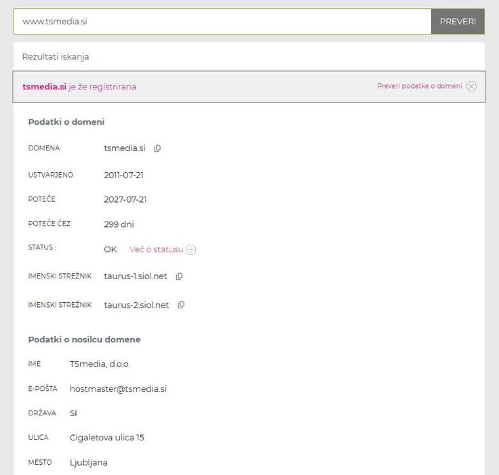
Task: Click the Rezultati iskanja heading
Action: [56, 57]
